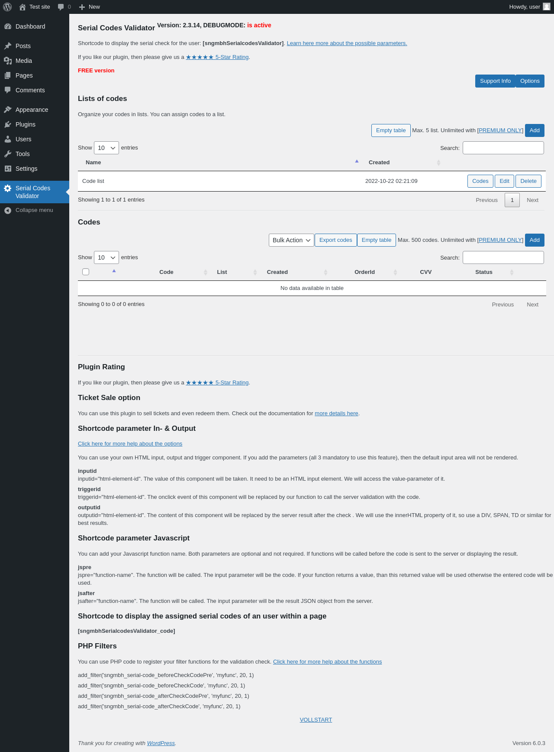This screenshot has width=554, height=752.
Task: Sort codes table by OrderId column arrows
Action: coord(395,272)
